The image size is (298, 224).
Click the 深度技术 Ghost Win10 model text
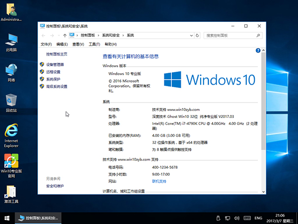[193, 116]
